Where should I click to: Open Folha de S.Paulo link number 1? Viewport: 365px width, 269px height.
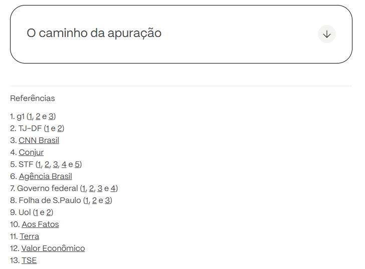(x=87, y=200)
